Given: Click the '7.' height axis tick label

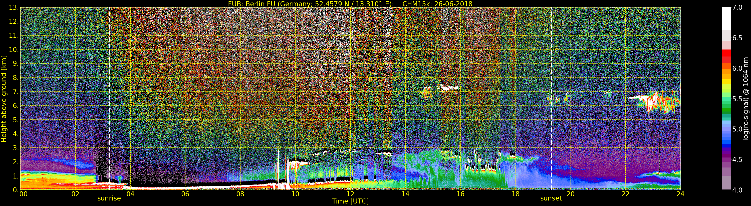Looking at the screenshot, I should click(x=16, y=92).
